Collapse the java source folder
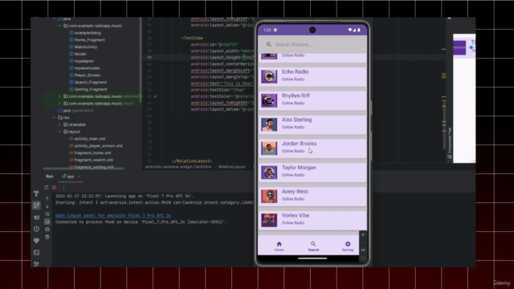 point(54,19)
